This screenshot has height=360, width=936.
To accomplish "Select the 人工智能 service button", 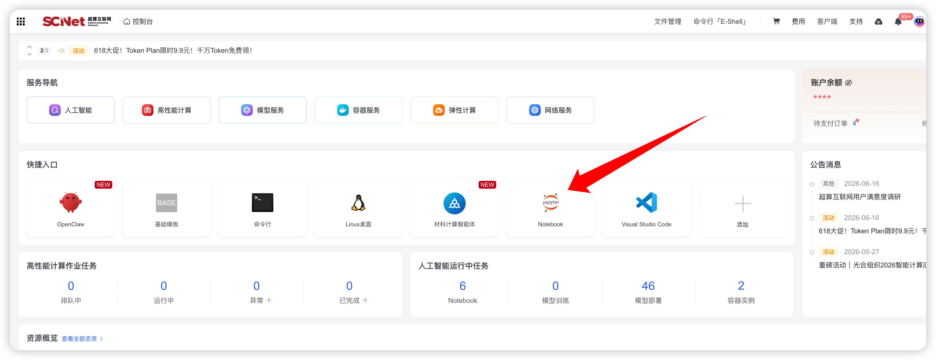I will coord(70,110).
